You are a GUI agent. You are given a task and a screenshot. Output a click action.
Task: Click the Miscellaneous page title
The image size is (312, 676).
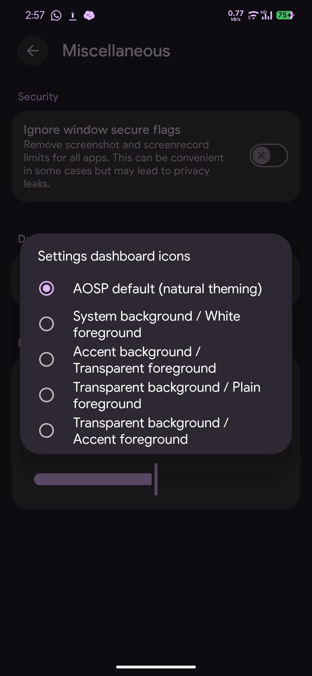[x=116, y=51]
